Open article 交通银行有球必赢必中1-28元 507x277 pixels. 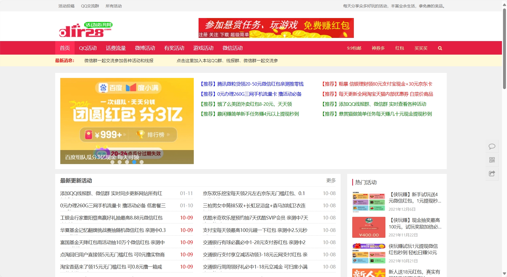254,243
